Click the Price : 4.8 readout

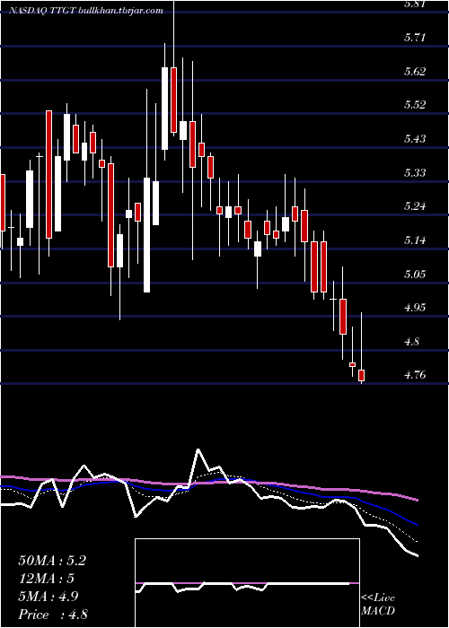(53, 615)
